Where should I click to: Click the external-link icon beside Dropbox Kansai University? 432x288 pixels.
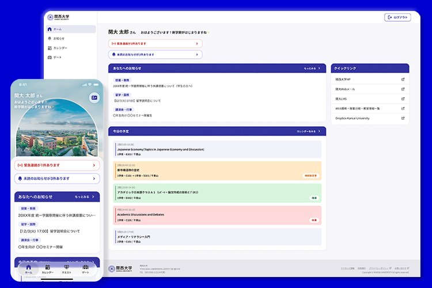403,118
